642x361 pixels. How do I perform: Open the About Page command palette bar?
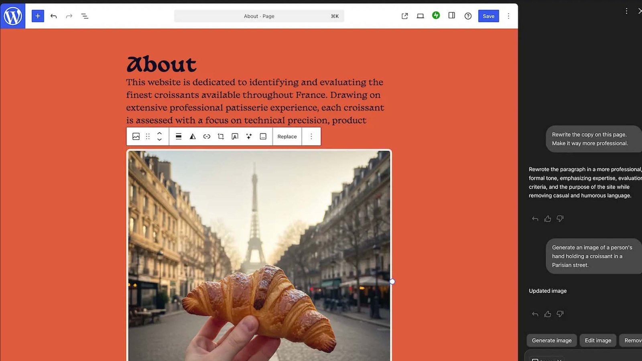[x=259, y=16]
